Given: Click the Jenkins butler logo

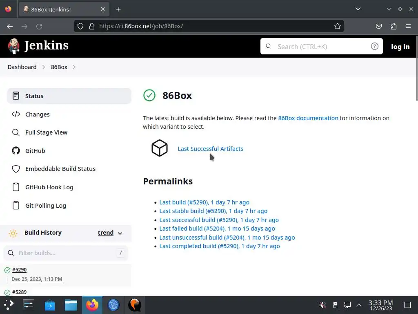Looking at the screenshot, I should pos(13,46).
